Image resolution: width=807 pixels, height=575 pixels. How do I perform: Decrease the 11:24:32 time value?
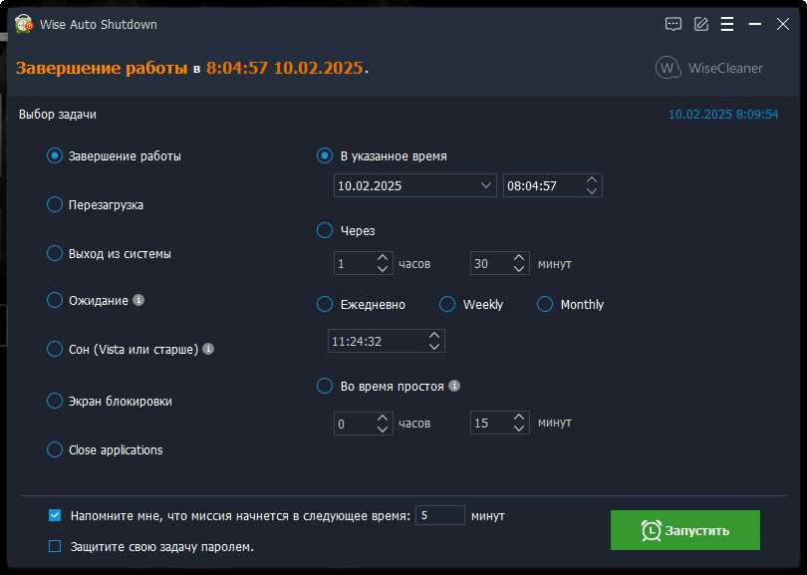(434, 347)
